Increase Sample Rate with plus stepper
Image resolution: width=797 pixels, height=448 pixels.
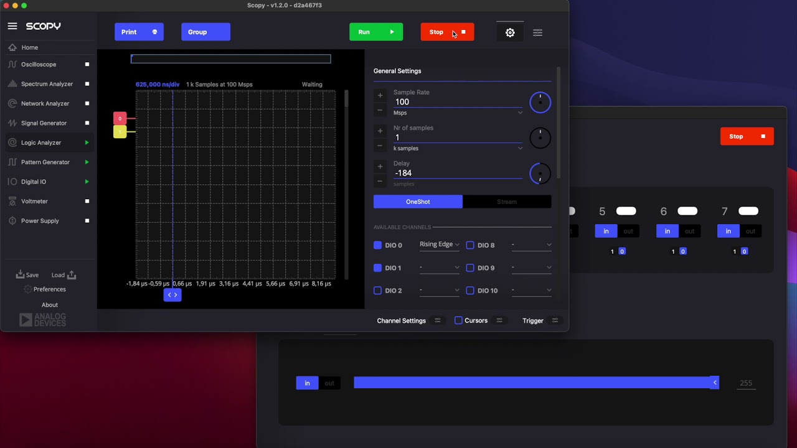pyautogui.click(x=380, y=95)
